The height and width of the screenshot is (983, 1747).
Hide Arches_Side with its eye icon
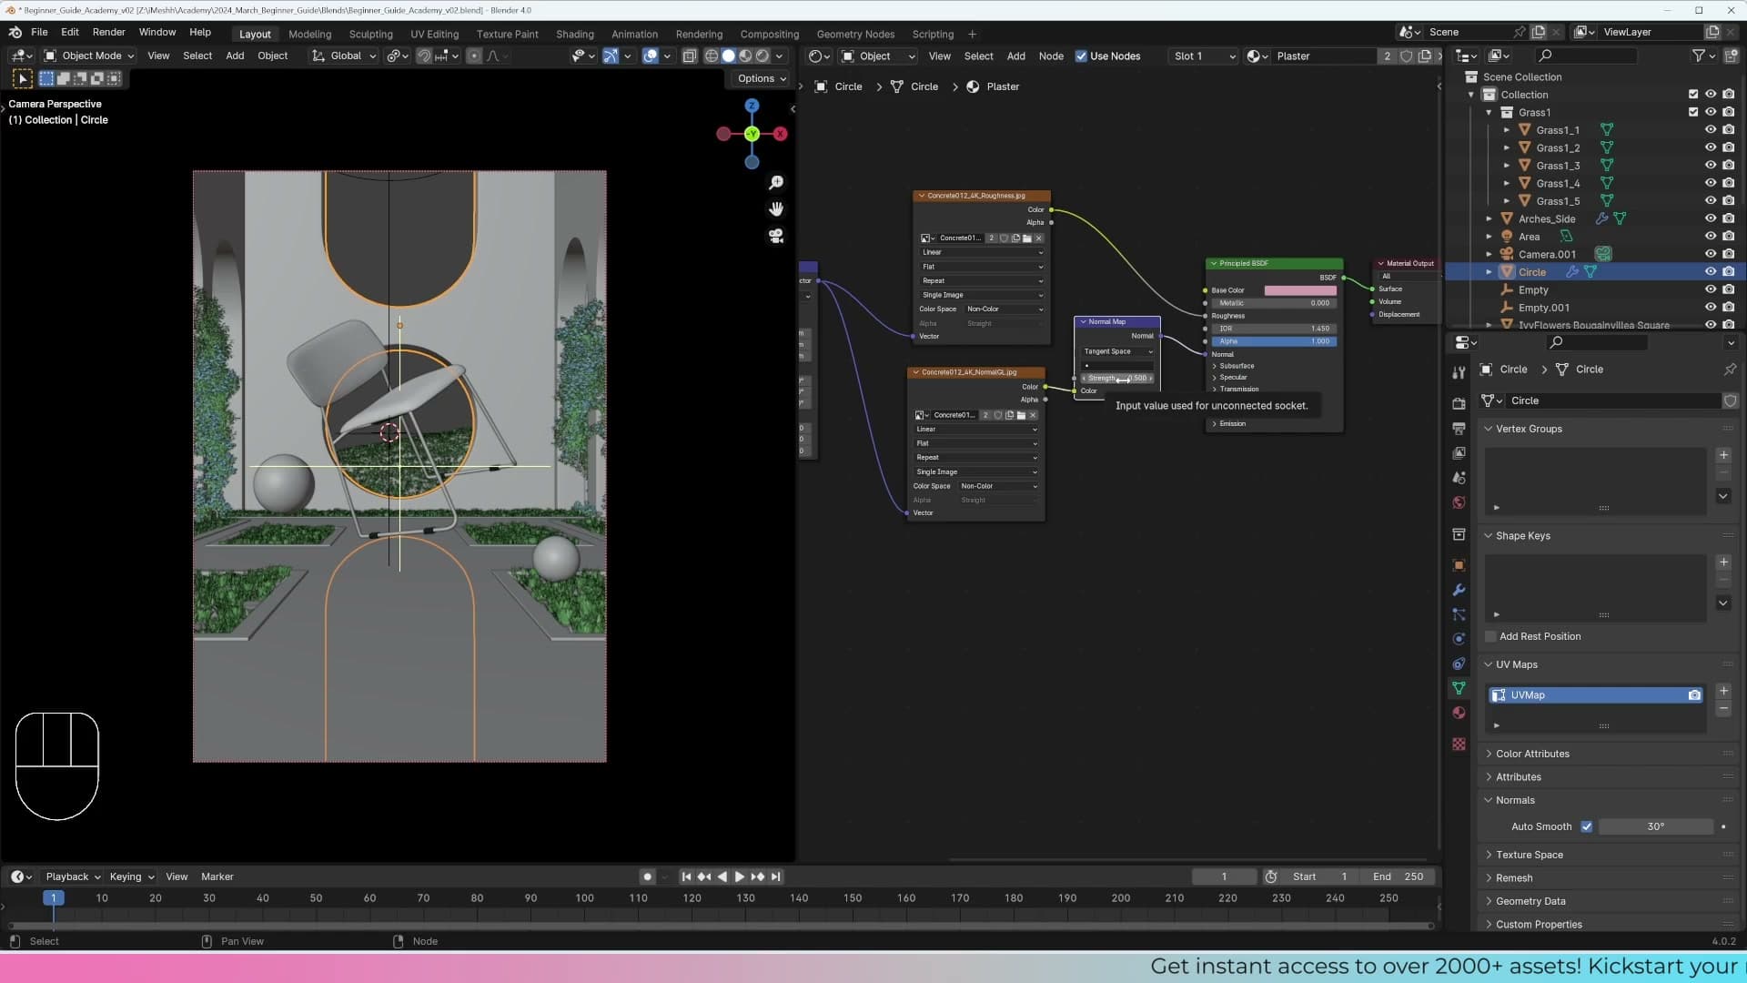[x=1711, y=218]
